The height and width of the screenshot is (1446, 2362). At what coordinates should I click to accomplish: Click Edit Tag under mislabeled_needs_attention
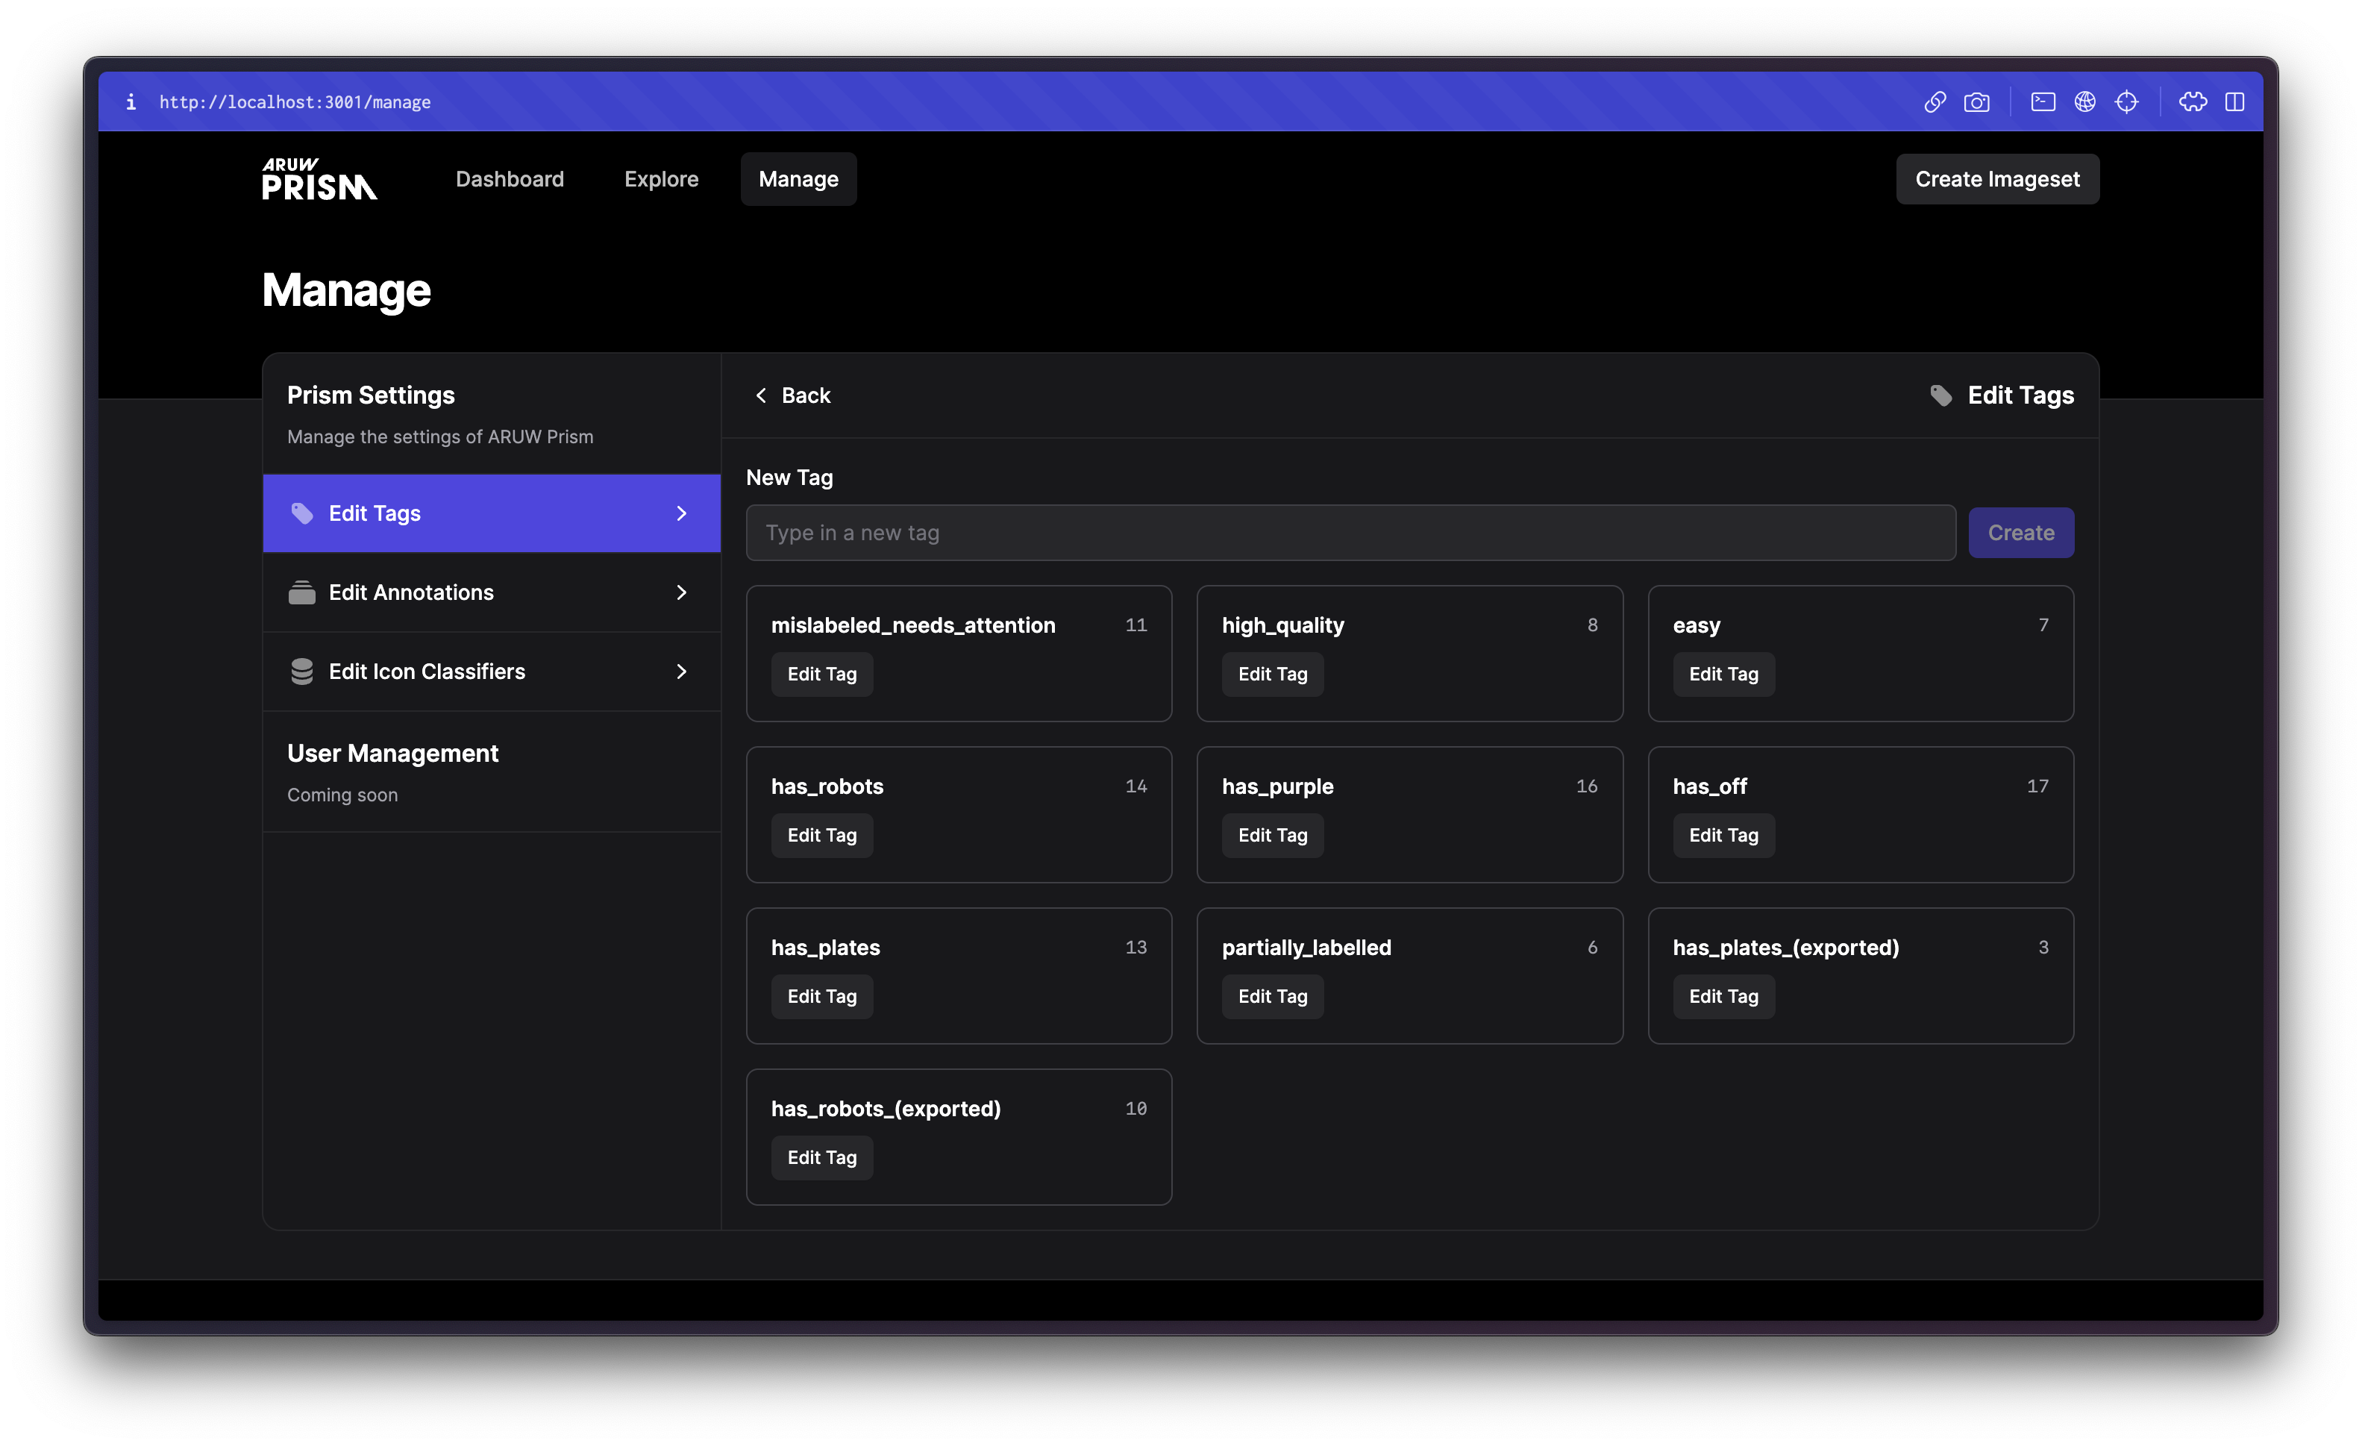point(821,674)
